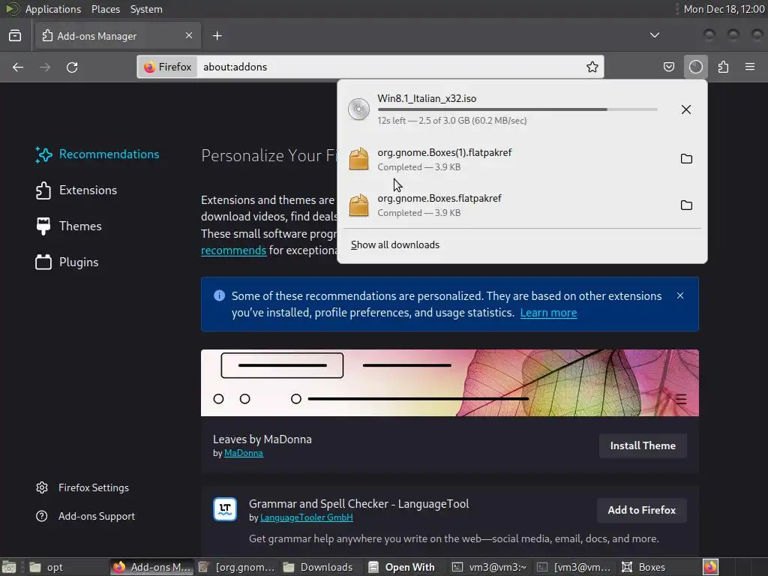768x576 pixels.
Task: Click Leaves by MaDonna theme preview image
Action: click(450, 383)
